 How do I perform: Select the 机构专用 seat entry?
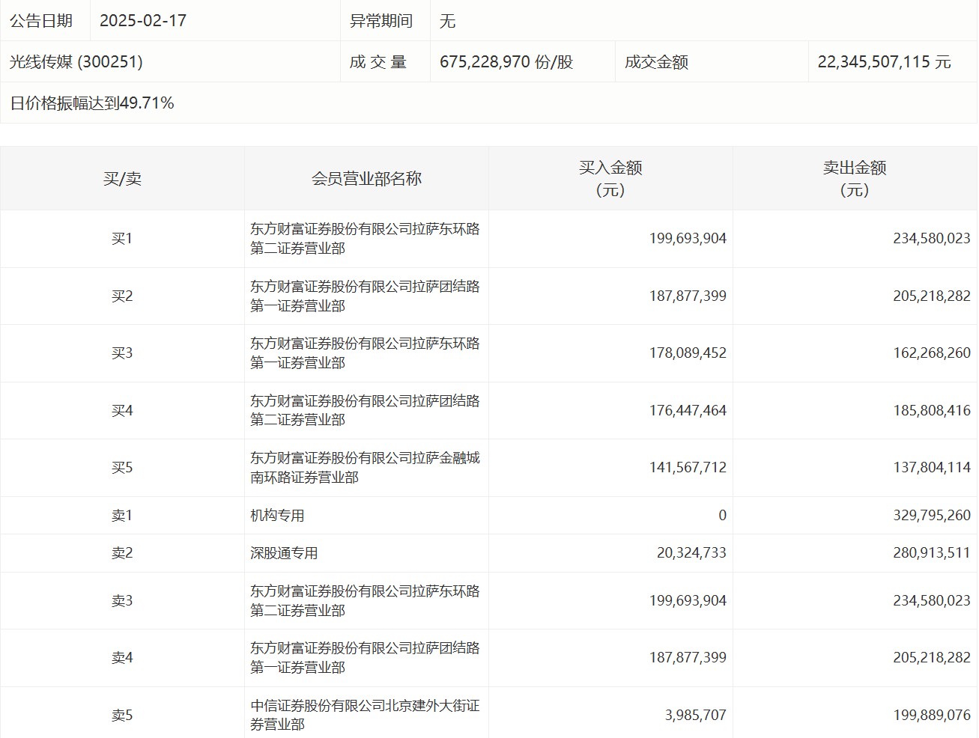[277, 516]
